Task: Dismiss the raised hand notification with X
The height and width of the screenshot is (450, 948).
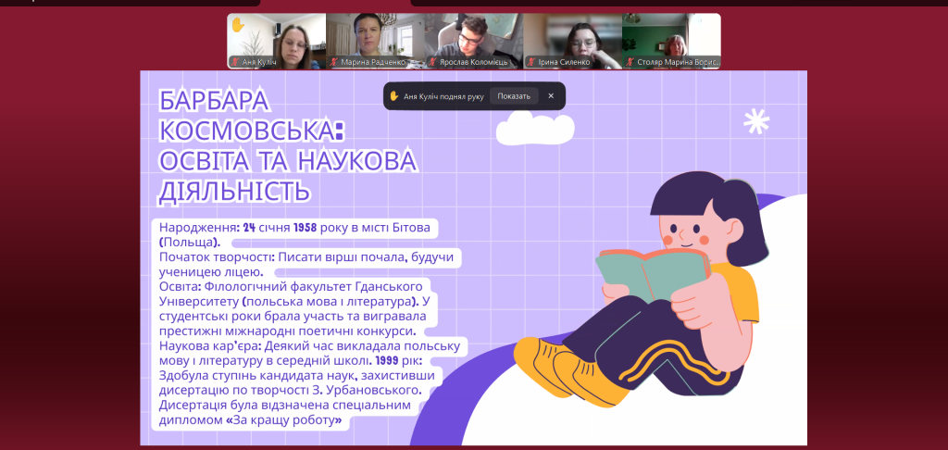Action: click(551, 95)
